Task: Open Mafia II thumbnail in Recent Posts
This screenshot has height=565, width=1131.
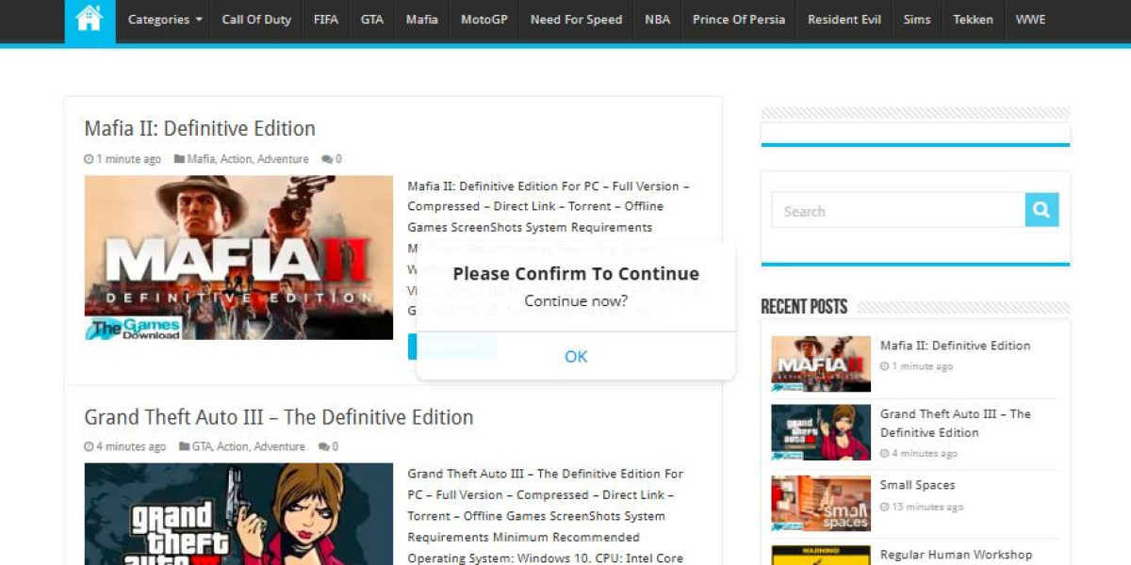Action: [821, 363]
